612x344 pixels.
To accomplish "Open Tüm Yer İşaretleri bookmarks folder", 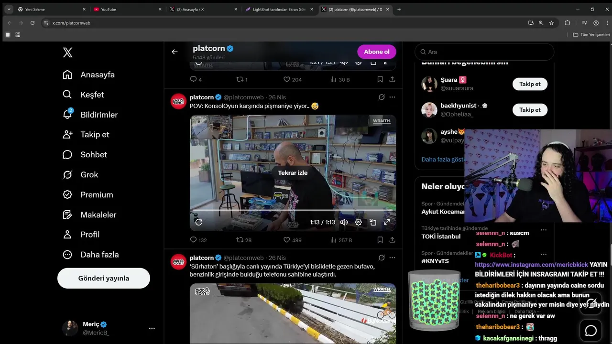I will [x=591, y=34].
